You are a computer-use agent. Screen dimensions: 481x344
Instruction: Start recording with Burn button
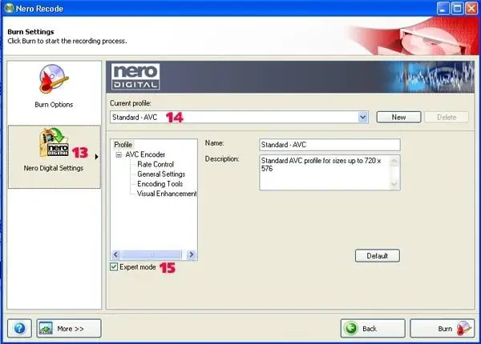(442, 328)
